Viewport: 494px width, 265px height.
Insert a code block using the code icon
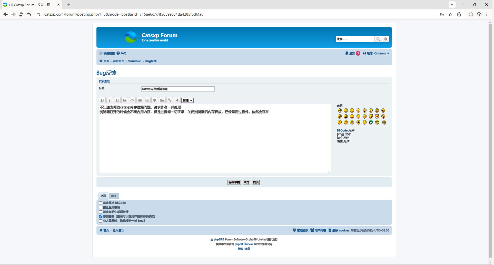[x=132, y=100]
